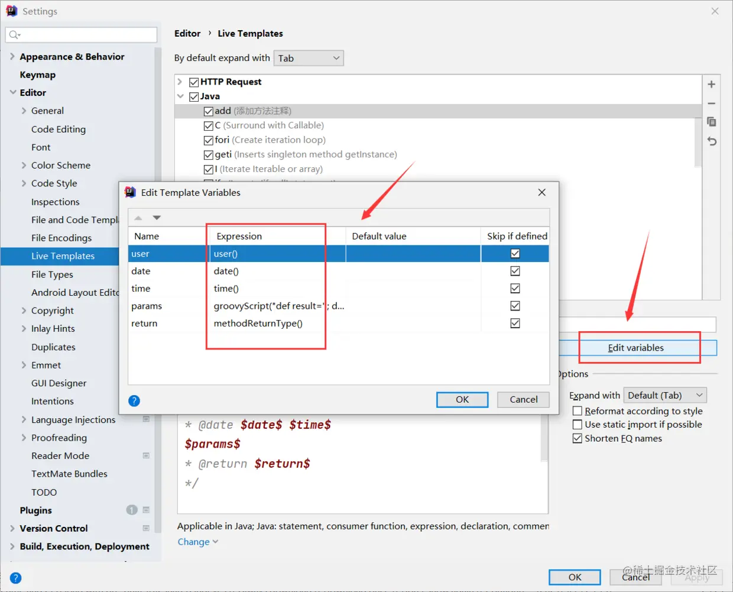733x592 pixels.
Task: Click the template text editor area
Action: pos(359,464)
